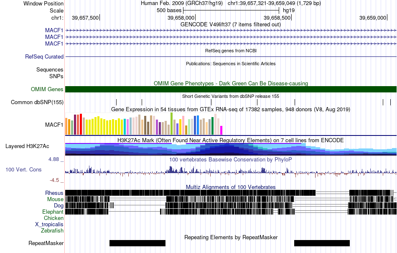This screenshot has width=397, height=253.
Task: Click the Chicken alignment label
Action: 53,218
